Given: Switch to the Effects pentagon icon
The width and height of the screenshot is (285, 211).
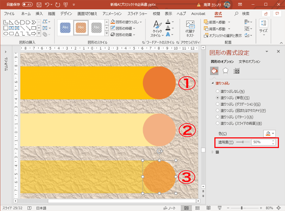Looking at the screenshot, I should (225, 71).
